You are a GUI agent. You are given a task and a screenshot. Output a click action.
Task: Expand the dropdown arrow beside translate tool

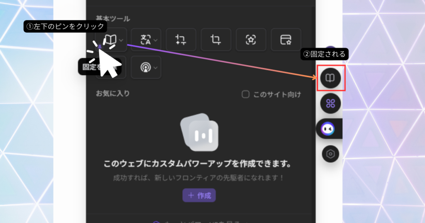pyautogui.click(x=156, y=40)
